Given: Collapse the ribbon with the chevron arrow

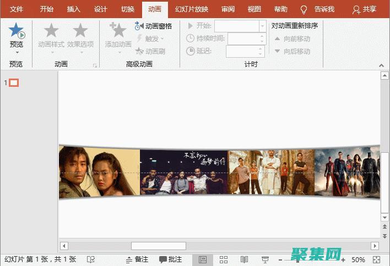Looking at the screenshot, I should (x=381, y=65).
